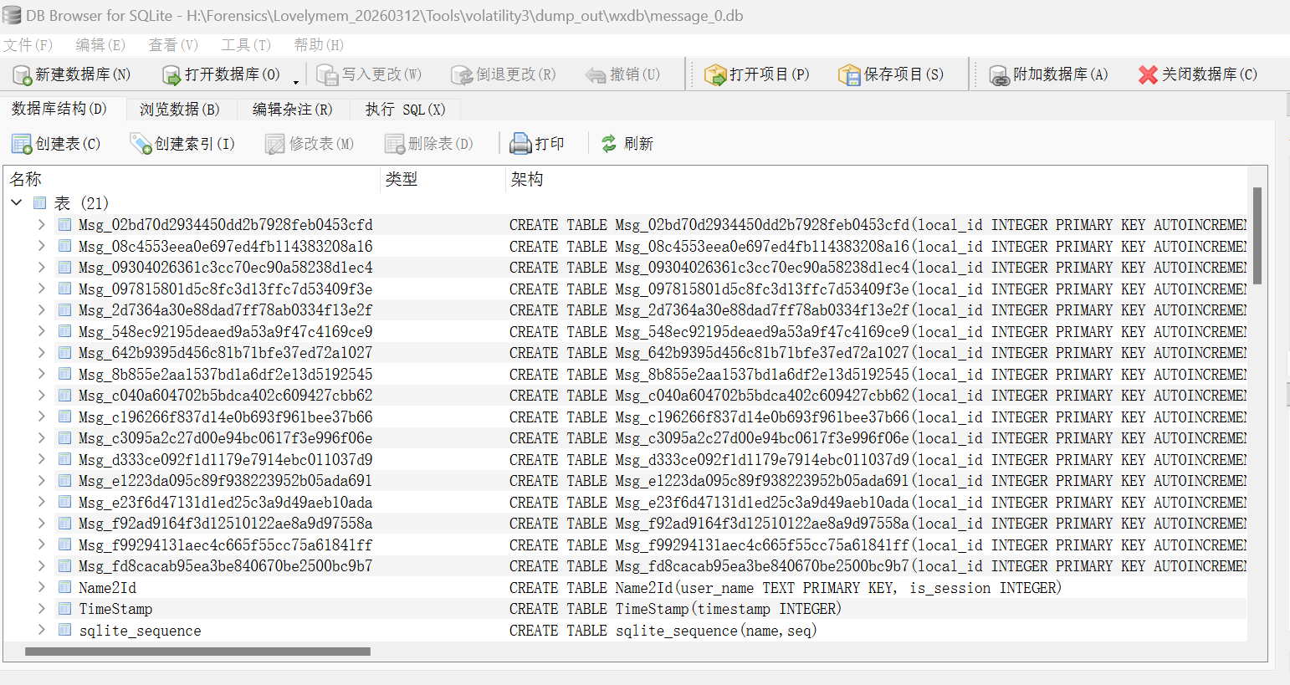Select row Msg_f99294131aec4c665f55cc75a61841ff
This screenshot has height=685, width=1290.
point(626,544)
